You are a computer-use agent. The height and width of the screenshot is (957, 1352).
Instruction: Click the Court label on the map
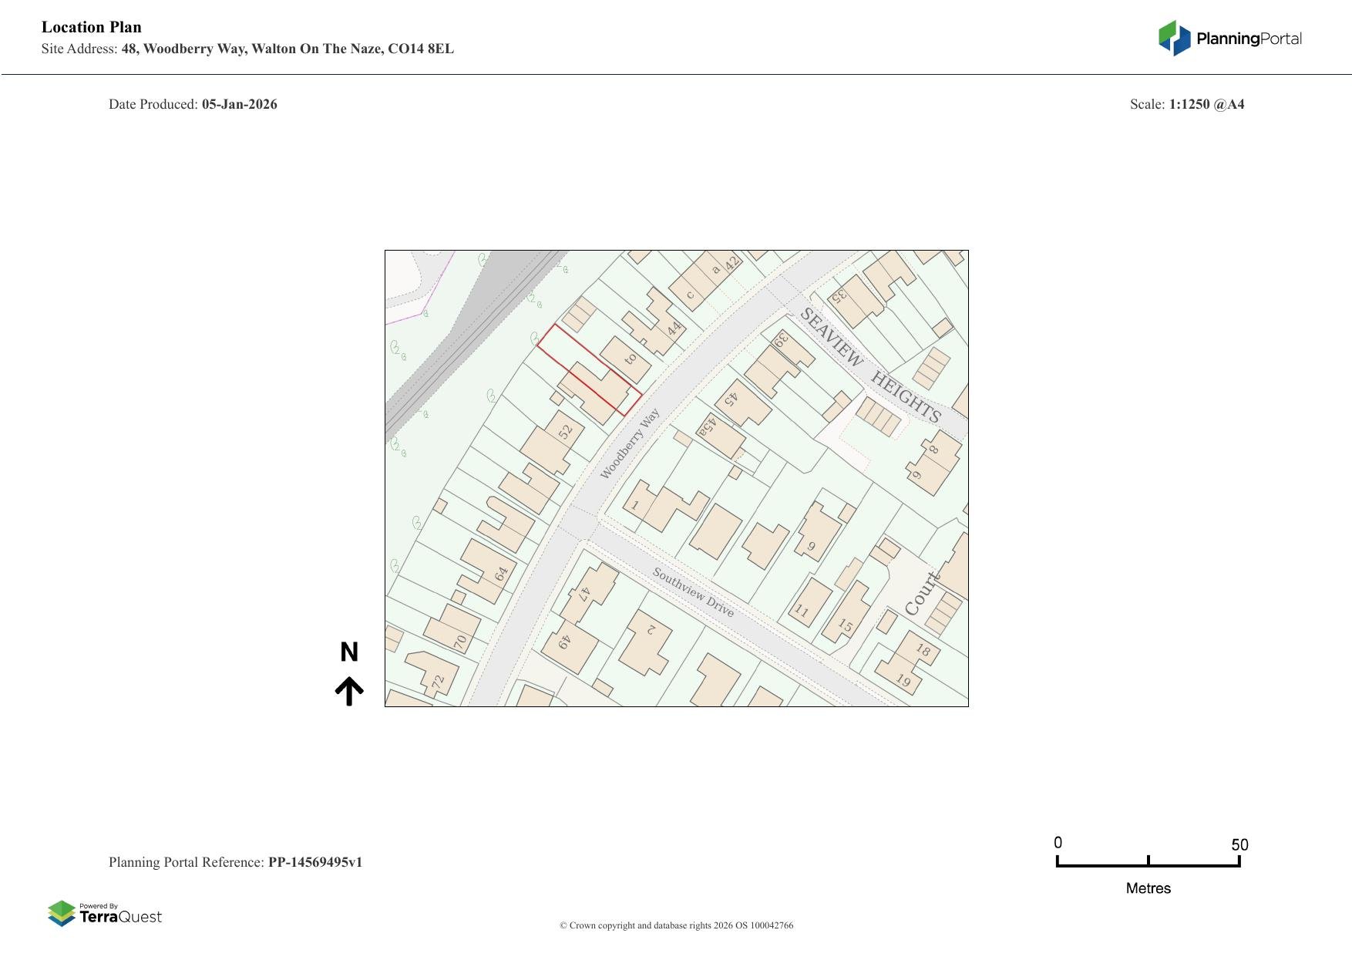tap(922, 594)
